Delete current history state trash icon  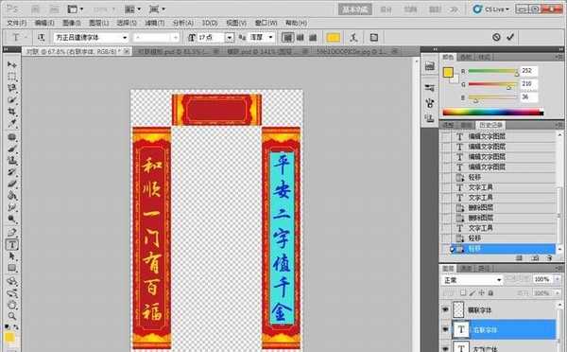click(549, 257)
